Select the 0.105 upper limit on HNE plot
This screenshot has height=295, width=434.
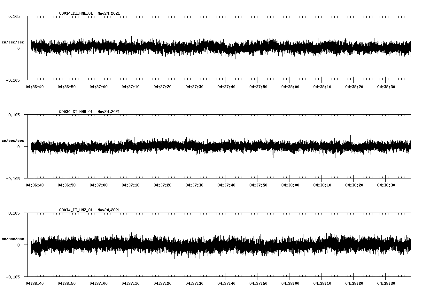pyautogui.click(x=14, y=16)
